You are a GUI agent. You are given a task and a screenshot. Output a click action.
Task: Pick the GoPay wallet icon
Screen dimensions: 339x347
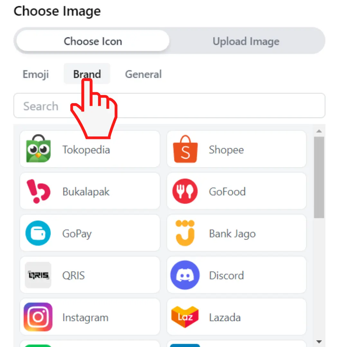[x=38, y=233]
